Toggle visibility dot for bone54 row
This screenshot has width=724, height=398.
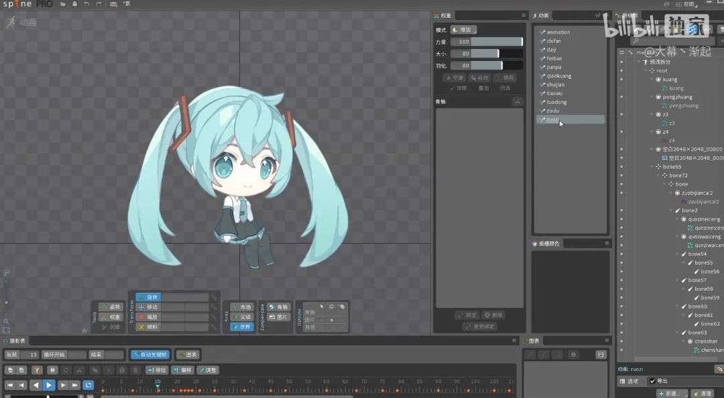(621, 254)
